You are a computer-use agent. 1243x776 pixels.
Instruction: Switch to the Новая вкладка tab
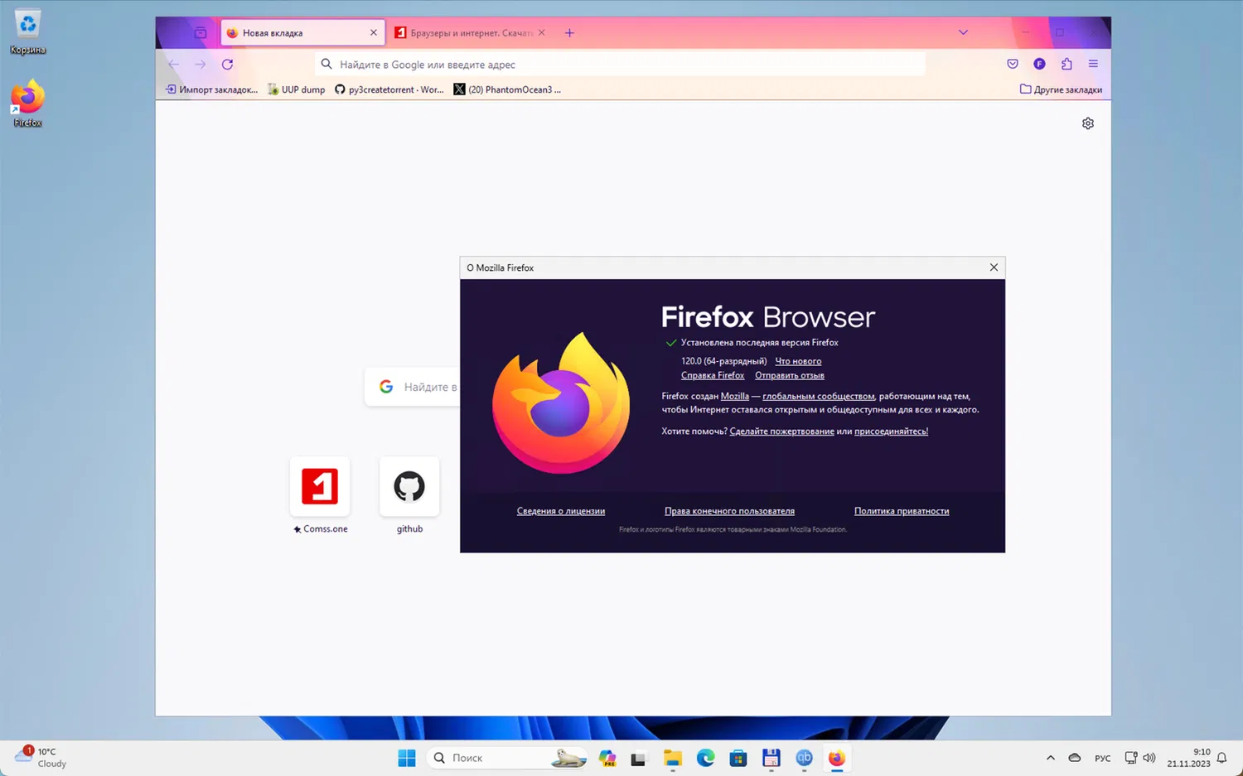pos(302,33)
